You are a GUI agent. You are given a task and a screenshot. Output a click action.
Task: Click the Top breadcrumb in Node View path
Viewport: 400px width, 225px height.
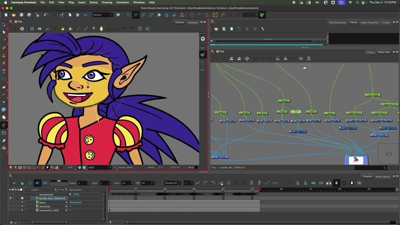tap(213, 167)
